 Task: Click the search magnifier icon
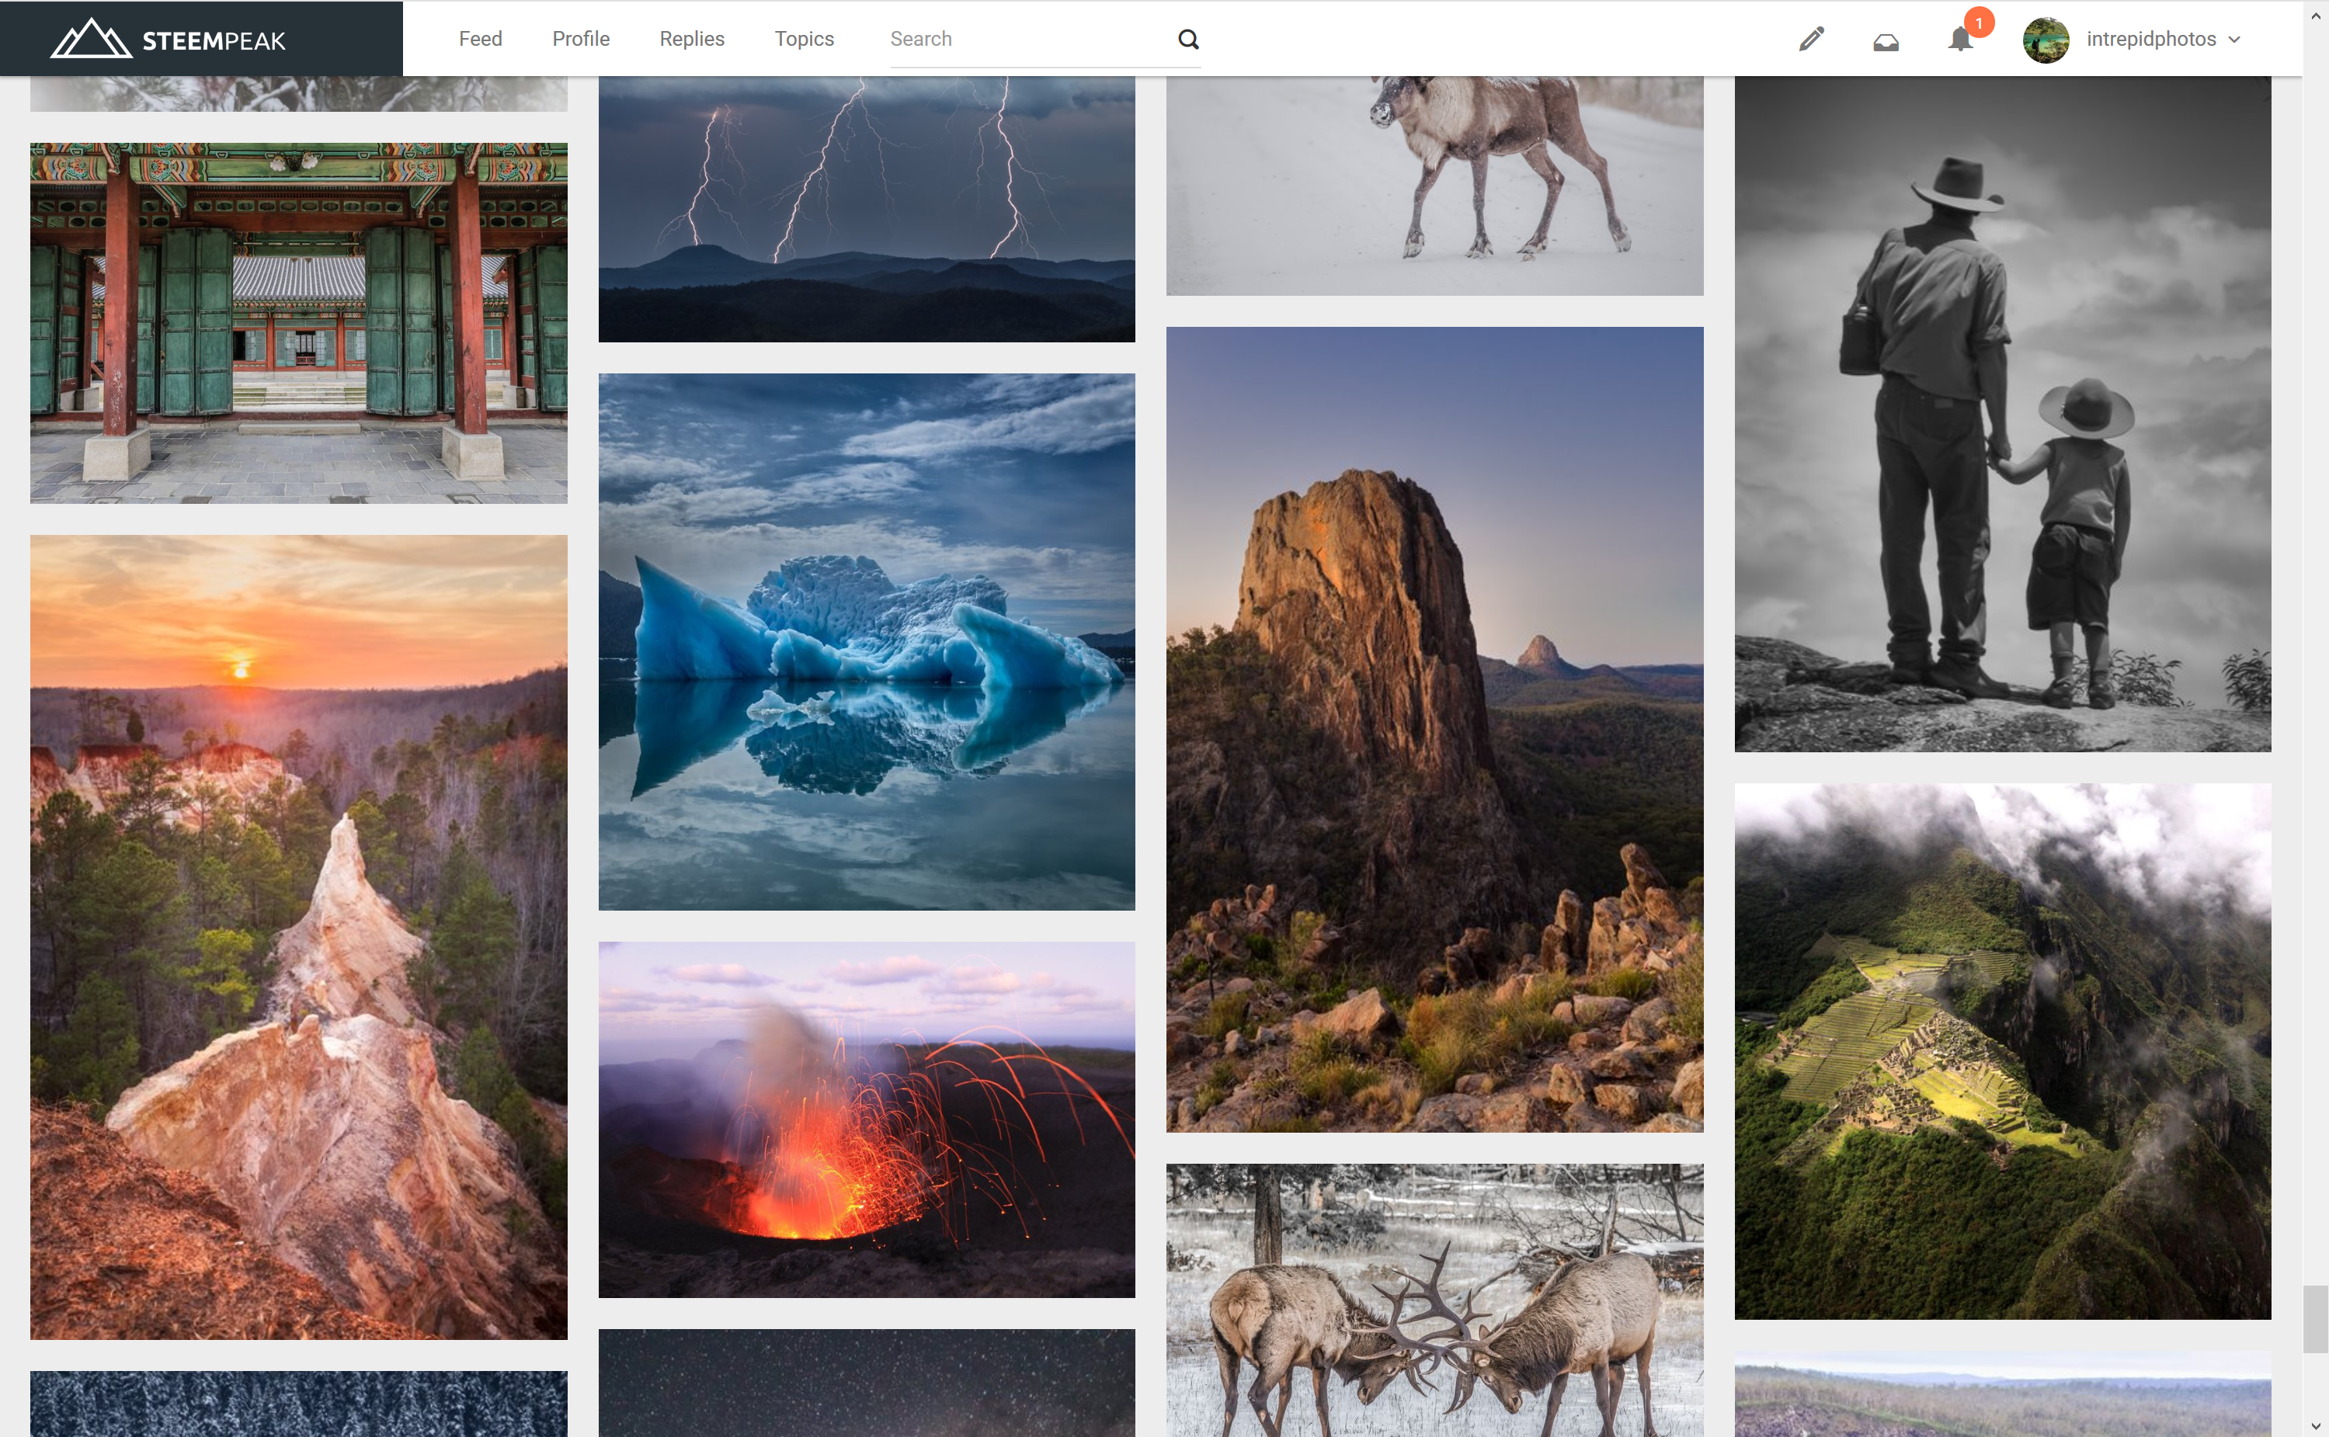point(1188,39)
